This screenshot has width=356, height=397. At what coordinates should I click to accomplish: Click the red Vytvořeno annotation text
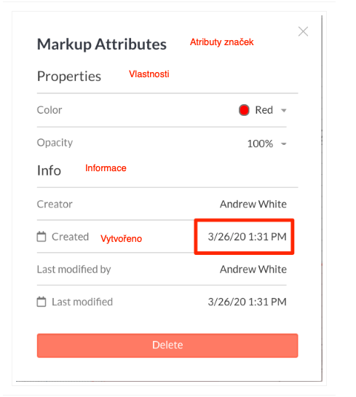tap(121, 239)
